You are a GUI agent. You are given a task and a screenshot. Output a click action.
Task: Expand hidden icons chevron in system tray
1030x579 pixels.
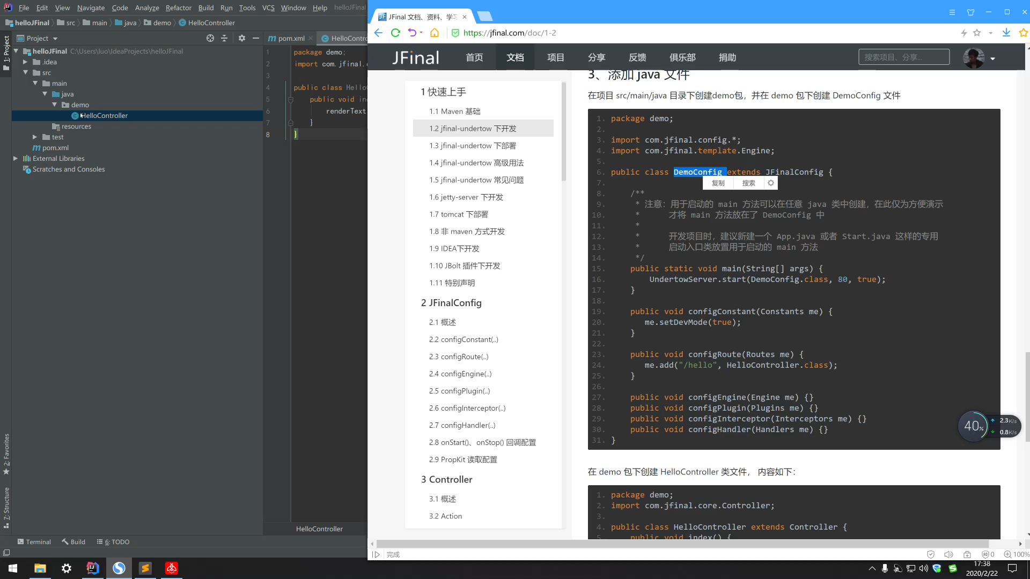coord(872,568)
